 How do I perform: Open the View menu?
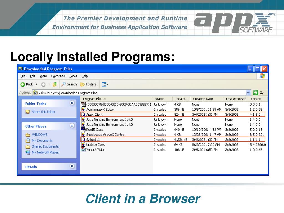pyautogui.click(x=43, y=76)
